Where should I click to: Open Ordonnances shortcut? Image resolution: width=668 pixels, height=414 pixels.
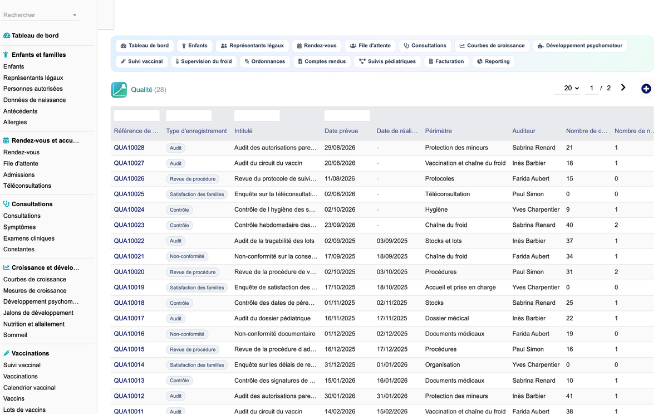[x=264, y=61]
